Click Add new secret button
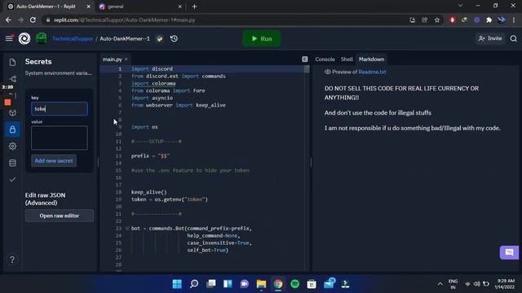This screenshot has width=522, height=293. [54, 161]
